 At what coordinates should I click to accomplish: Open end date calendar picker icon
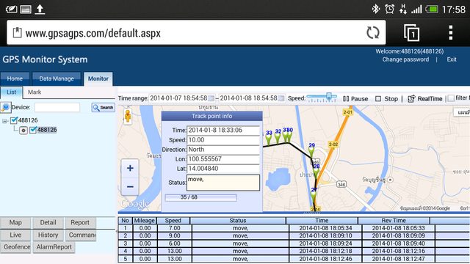281,98
